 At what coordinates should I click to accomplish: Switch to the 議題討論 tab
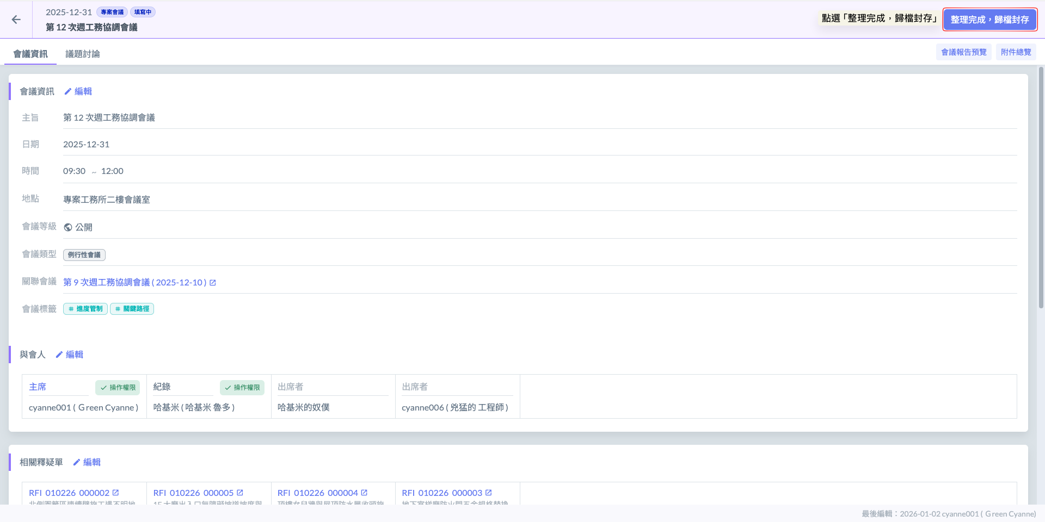pos(83,54)
